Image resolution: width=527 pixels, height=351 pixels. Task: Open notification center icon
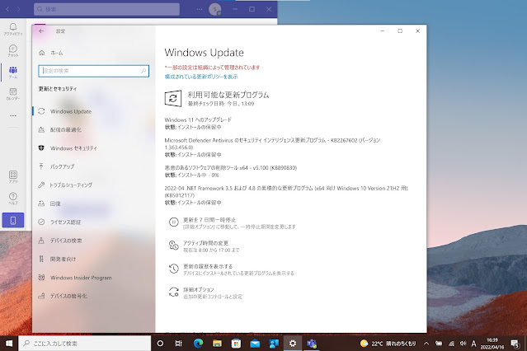[x=515, y=344]
